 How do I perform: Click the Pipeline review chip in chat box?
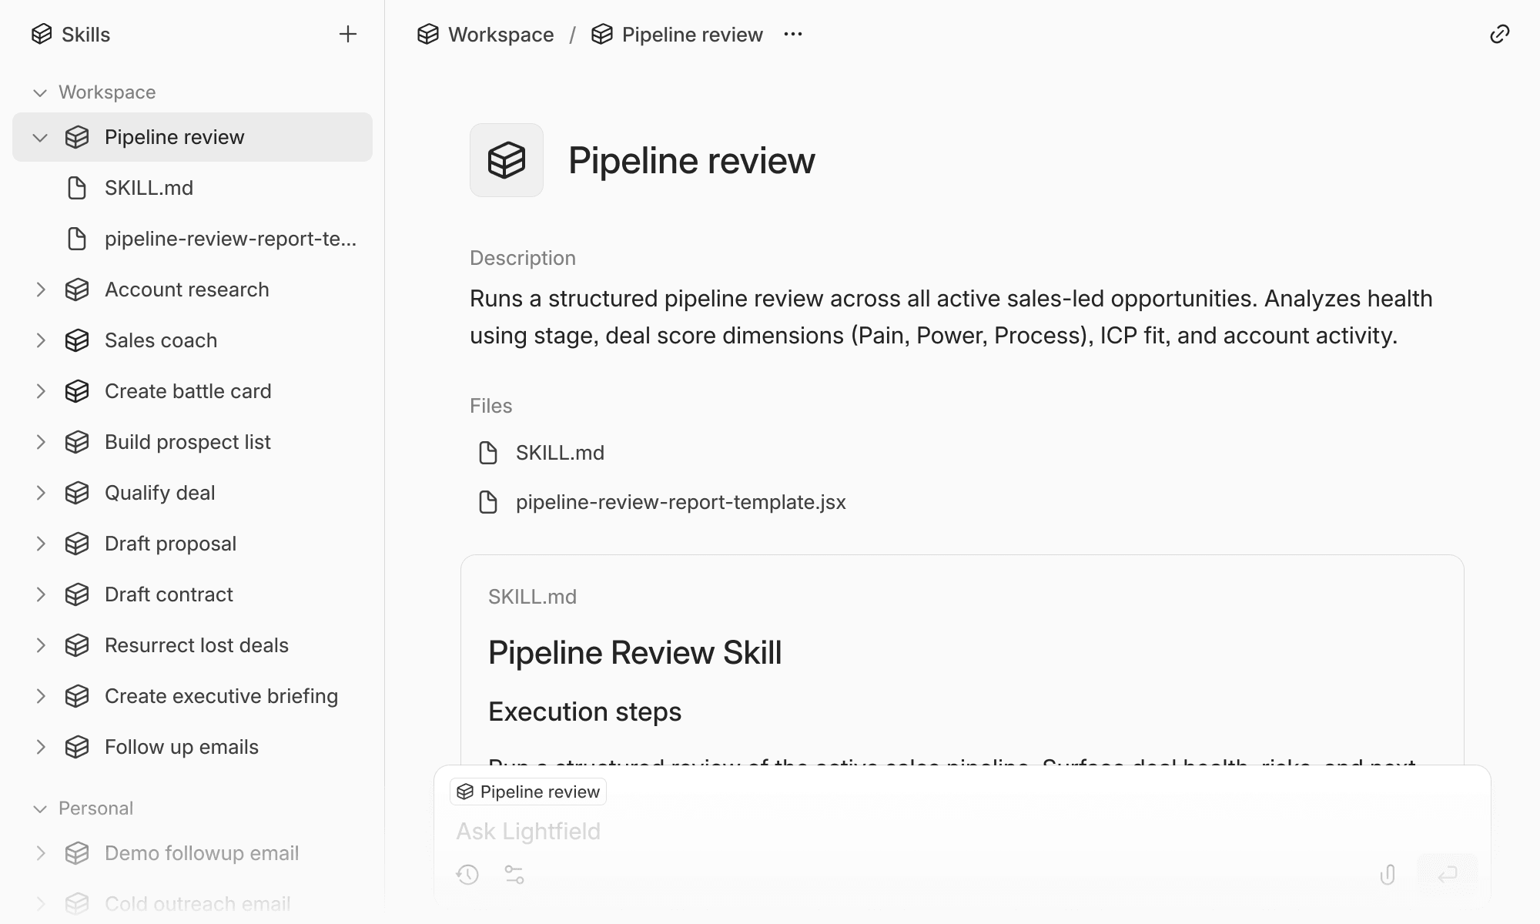pos(528,792)
